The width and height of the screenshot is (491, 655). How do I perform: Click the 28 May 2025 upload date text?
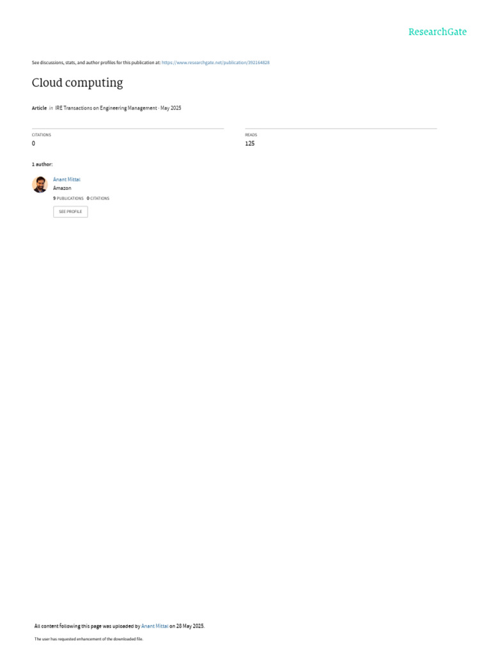point(190,626)
